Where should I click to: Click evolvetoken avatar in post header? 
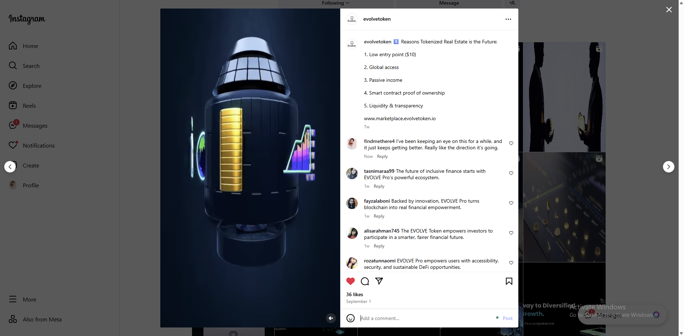tap(352, 19)
